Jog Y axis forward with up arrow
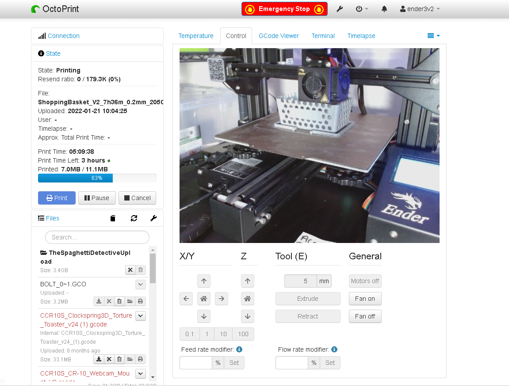The image size is (509, 387). 204,281
